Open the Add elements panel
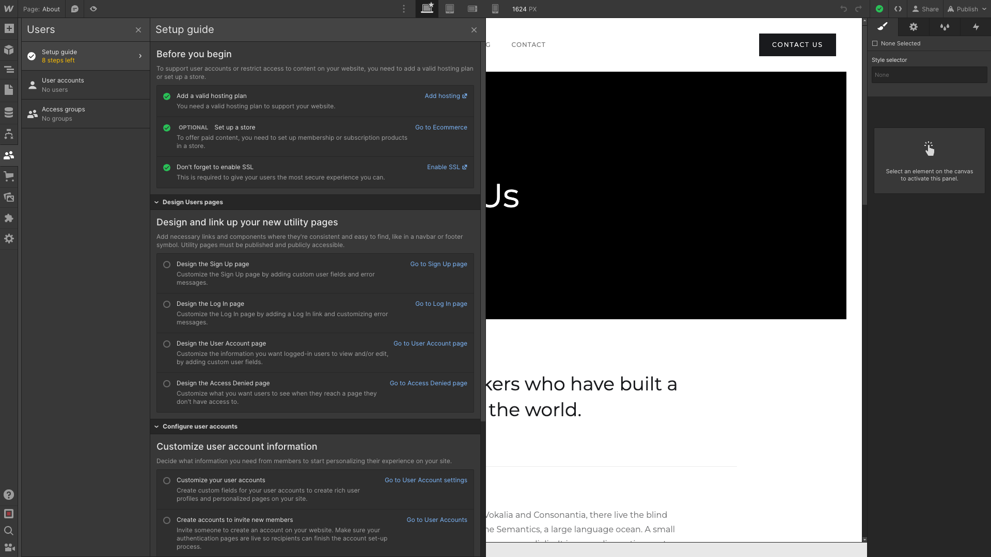 9,29
